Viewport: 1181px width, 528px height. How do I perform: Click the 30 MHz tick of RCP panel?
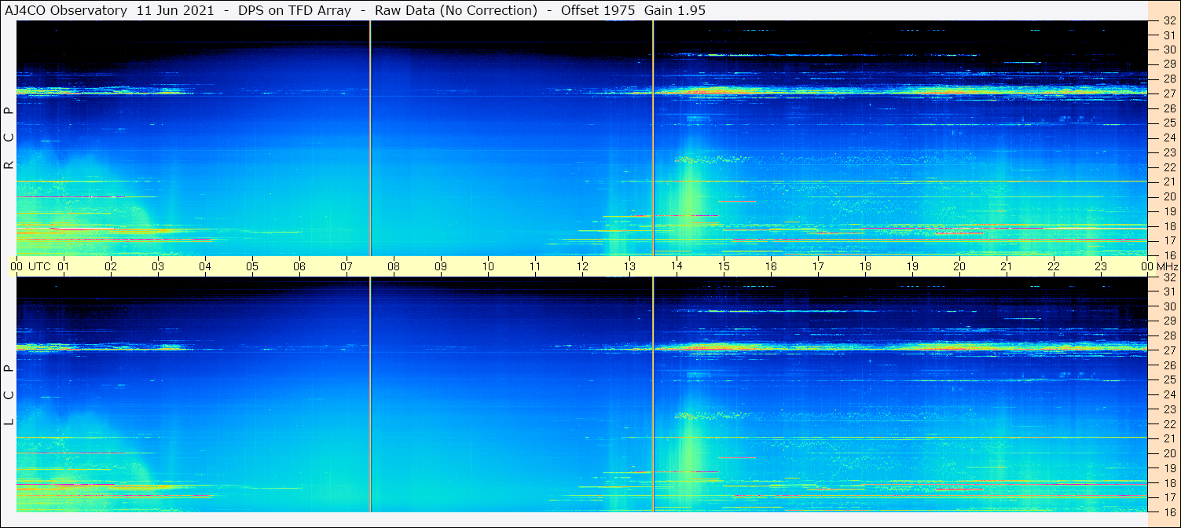point(1169,49)
